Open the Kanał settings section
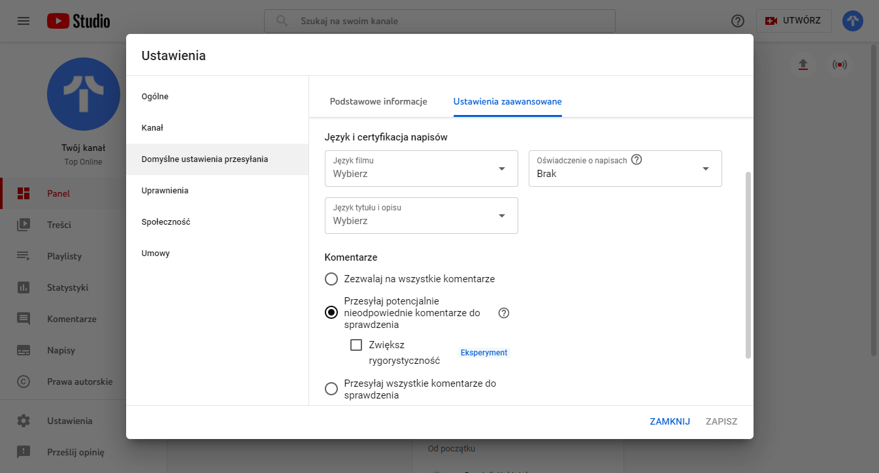The height and width of the screenshot is (473, 879). [x=217, y=128]
